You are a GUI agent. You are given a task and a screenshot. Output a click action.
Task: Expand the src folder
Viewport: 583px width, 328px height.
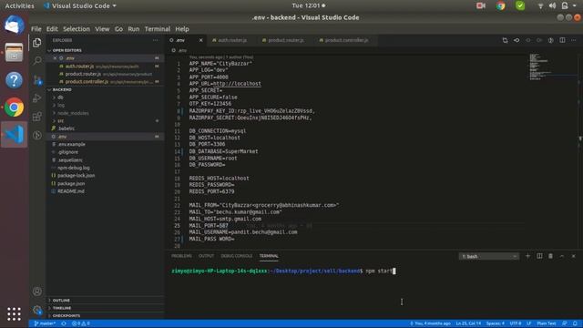pos(60,121)
